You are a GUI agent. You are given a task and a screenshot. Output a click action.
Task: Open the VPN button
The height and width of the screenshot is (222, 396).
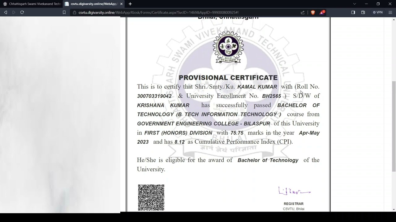378,12
